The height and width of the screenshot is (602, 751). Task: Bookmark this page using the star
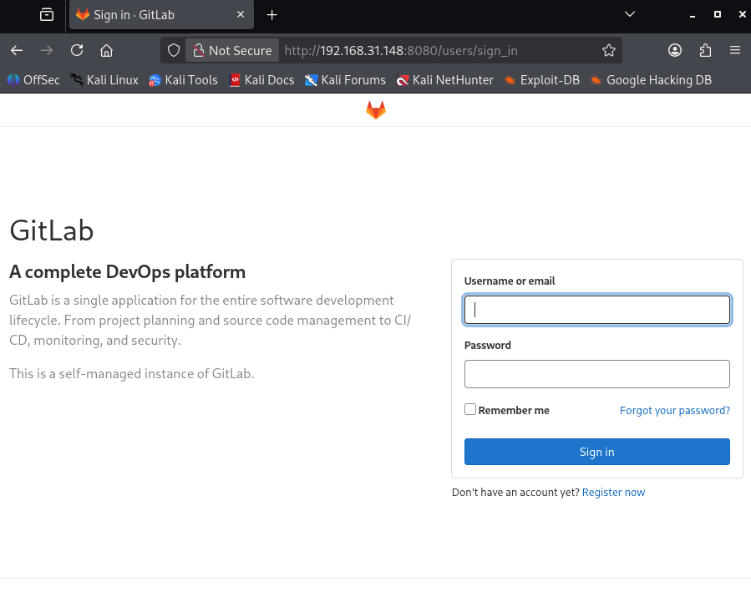tap(609, 50)
